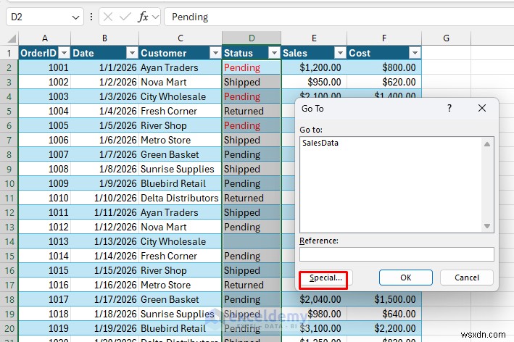
Task: Click the Go To dialog help question mark
Action: pos(449,108)
